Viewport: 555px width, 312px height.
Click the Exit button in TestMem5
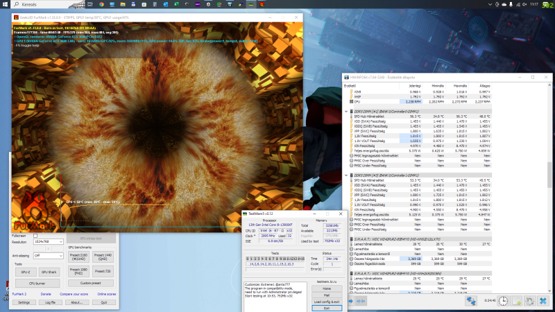tap(326, 308)
